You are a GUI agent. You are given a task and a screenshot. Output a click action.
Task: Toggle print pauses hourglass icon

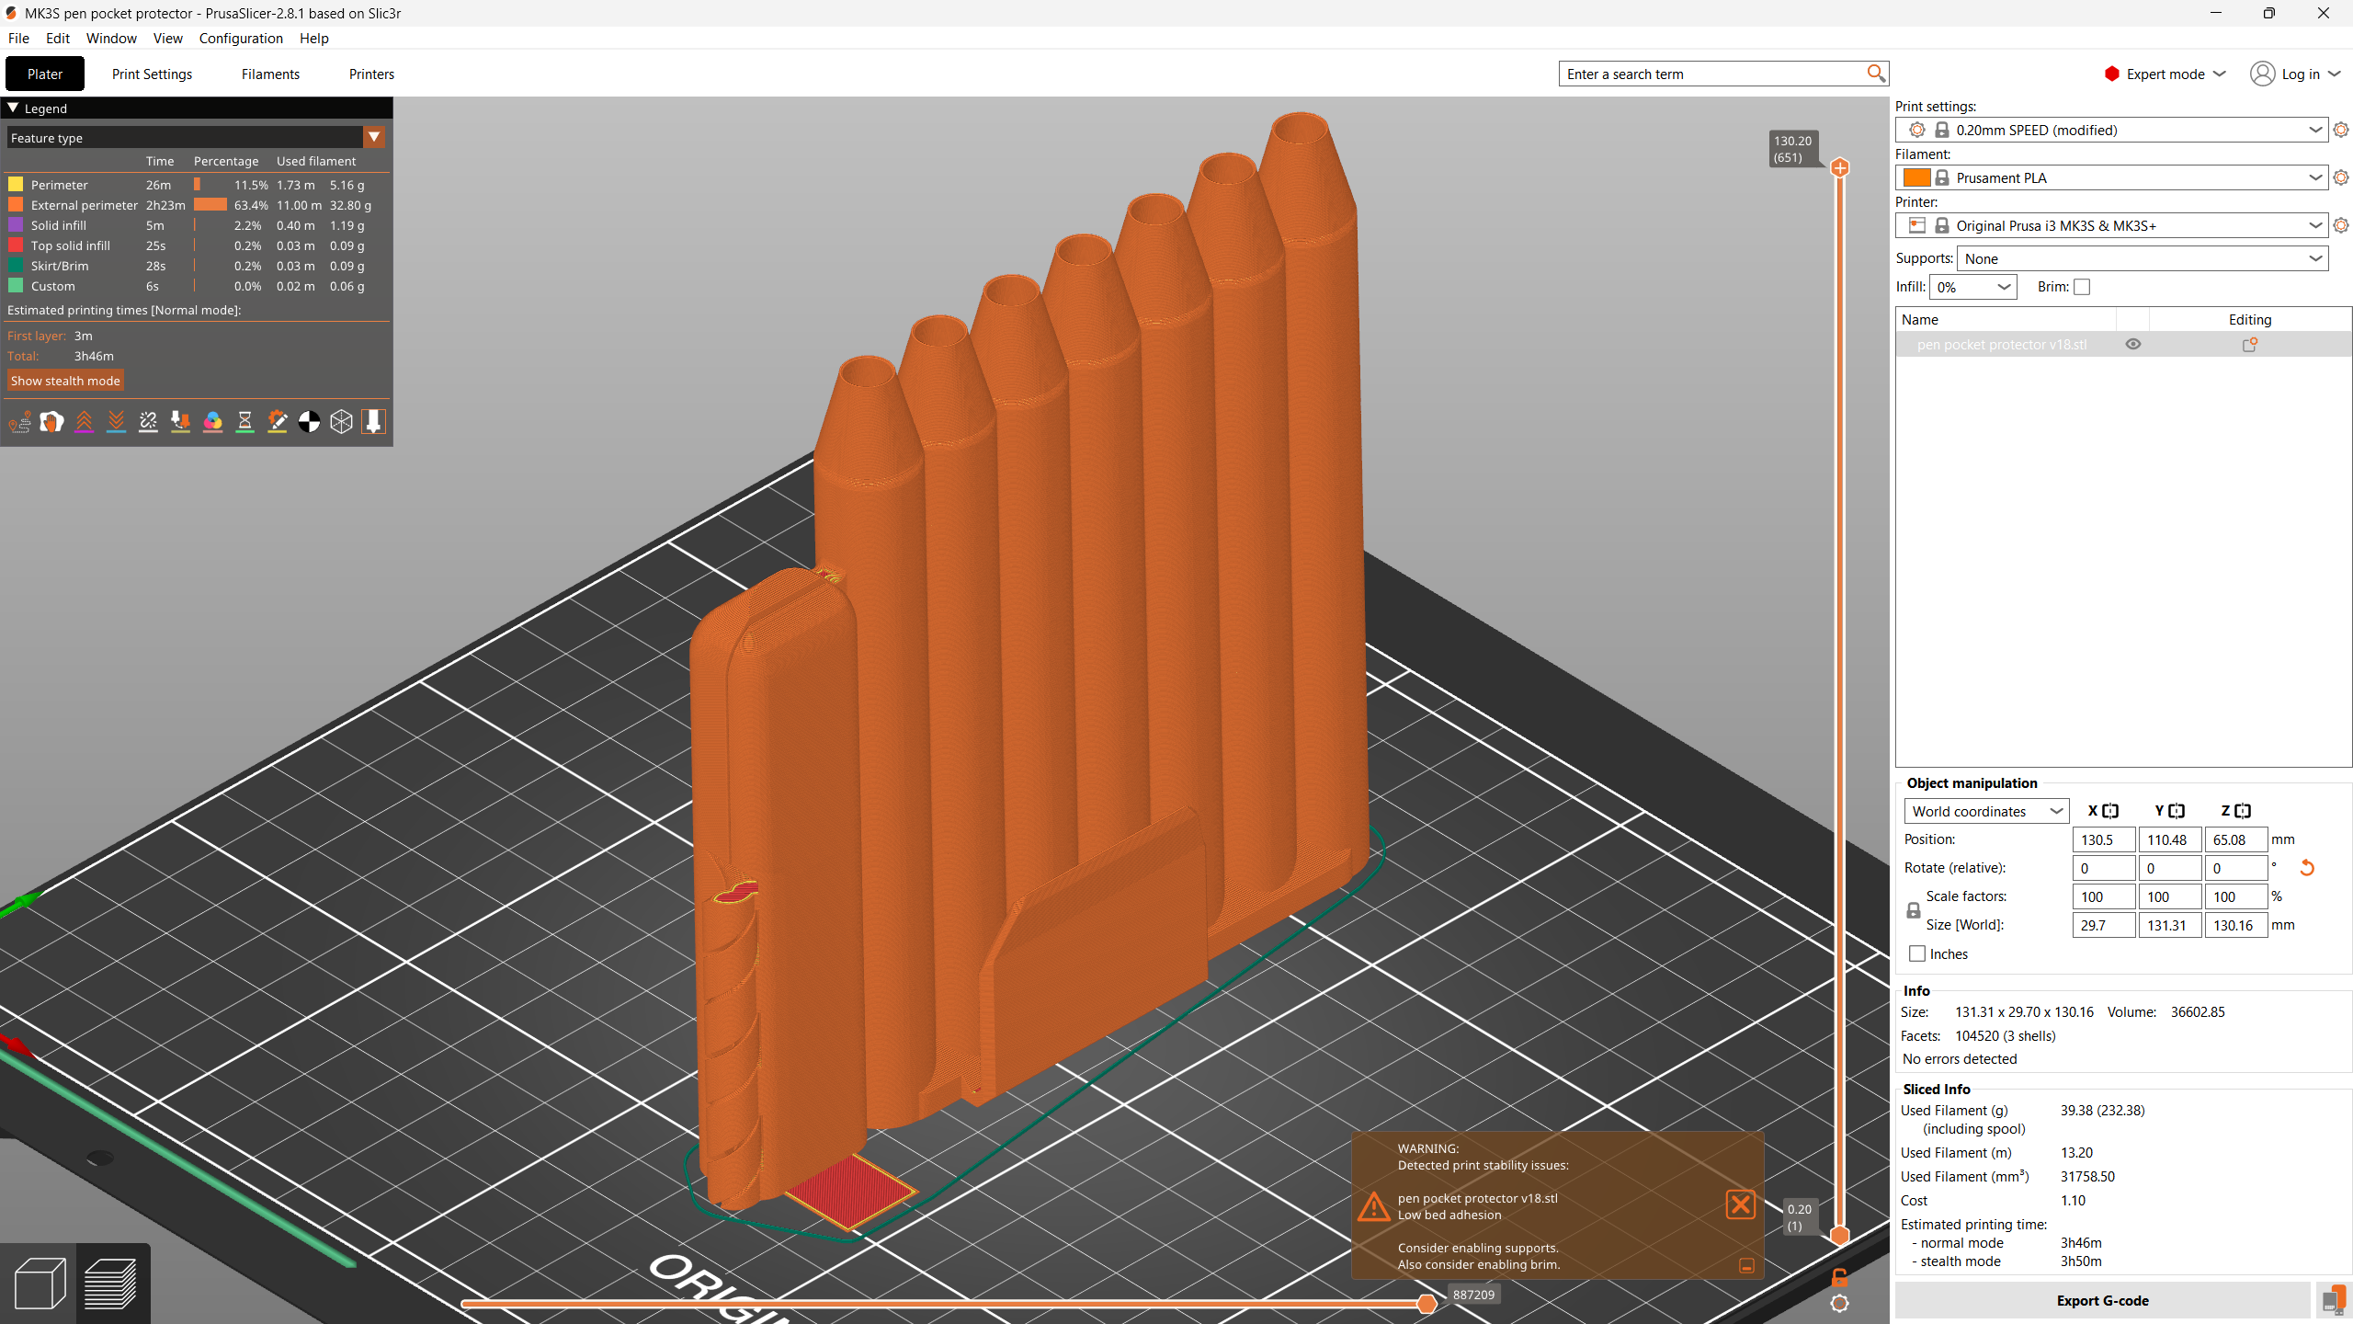click(244, 422)
